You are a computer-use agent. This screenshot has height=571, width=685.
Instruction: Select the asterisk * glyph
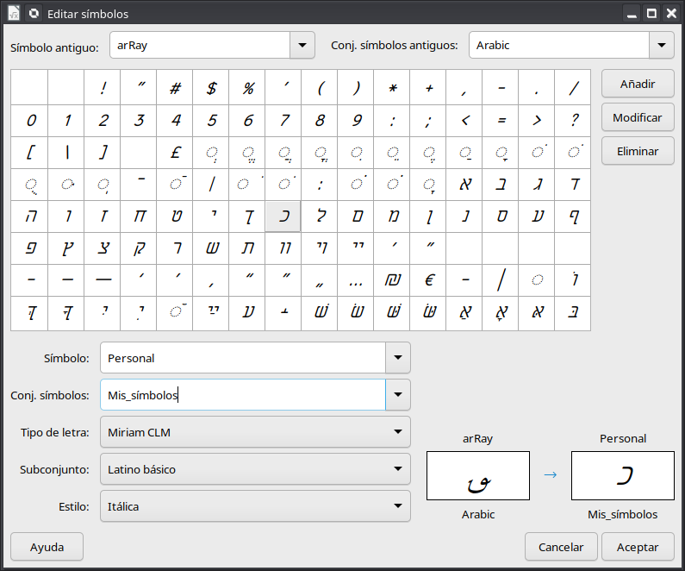pyautogui.click(x=392, y=87)
